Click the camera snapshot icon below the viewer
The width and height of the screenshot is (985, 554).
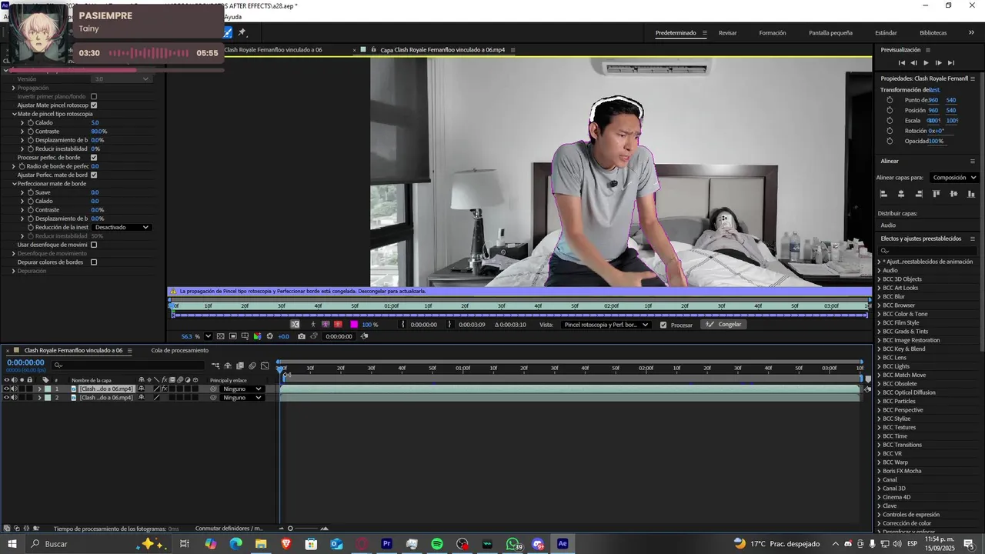point(302,336)
